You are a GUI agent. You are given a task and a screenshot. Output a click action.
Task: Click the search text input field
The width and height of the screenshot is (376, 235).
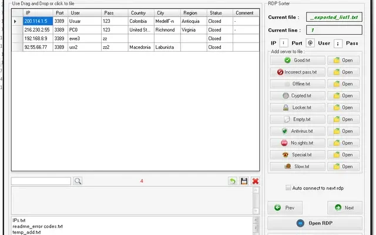coord(41,181)
